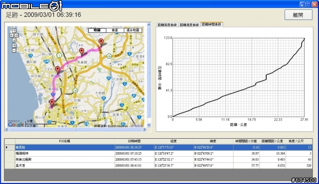Viewport: 319px width, 184px height.
Task: Click the 離開 exit button
Action: pos(298,15)
